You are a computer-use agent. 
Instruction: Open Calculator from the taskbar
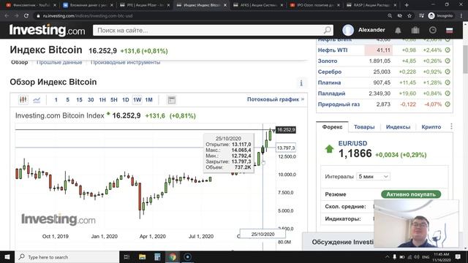point(157,256)
